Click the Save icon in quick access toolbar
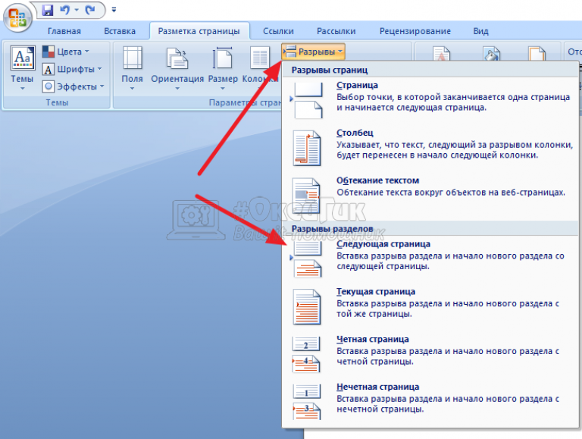Image resolution: width=582 pixels, height=439 pixels. pyautogui.click(x=48, y=10)
